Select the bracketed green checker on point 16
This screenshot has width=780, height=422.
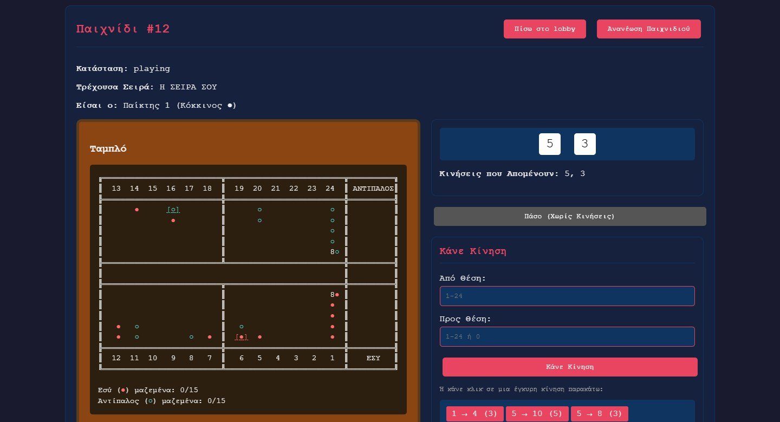(173, 210)
